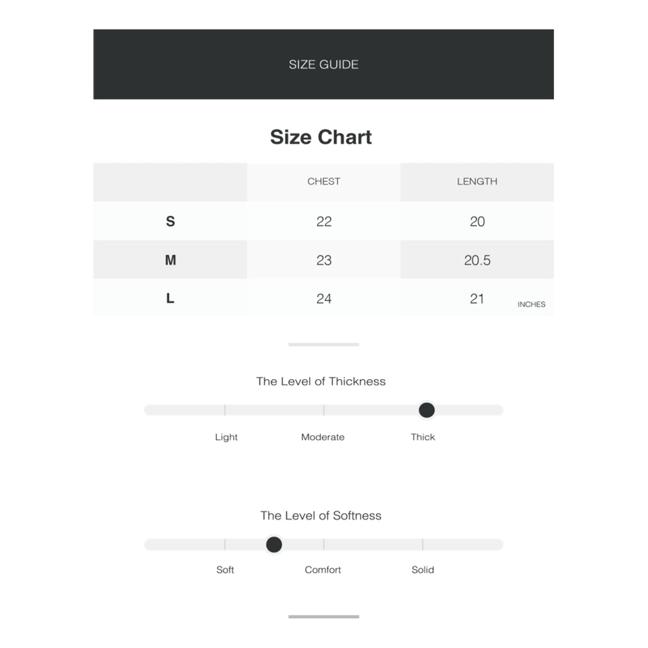Select the CHEST column header
648x648 pixels.
point(323,181)
